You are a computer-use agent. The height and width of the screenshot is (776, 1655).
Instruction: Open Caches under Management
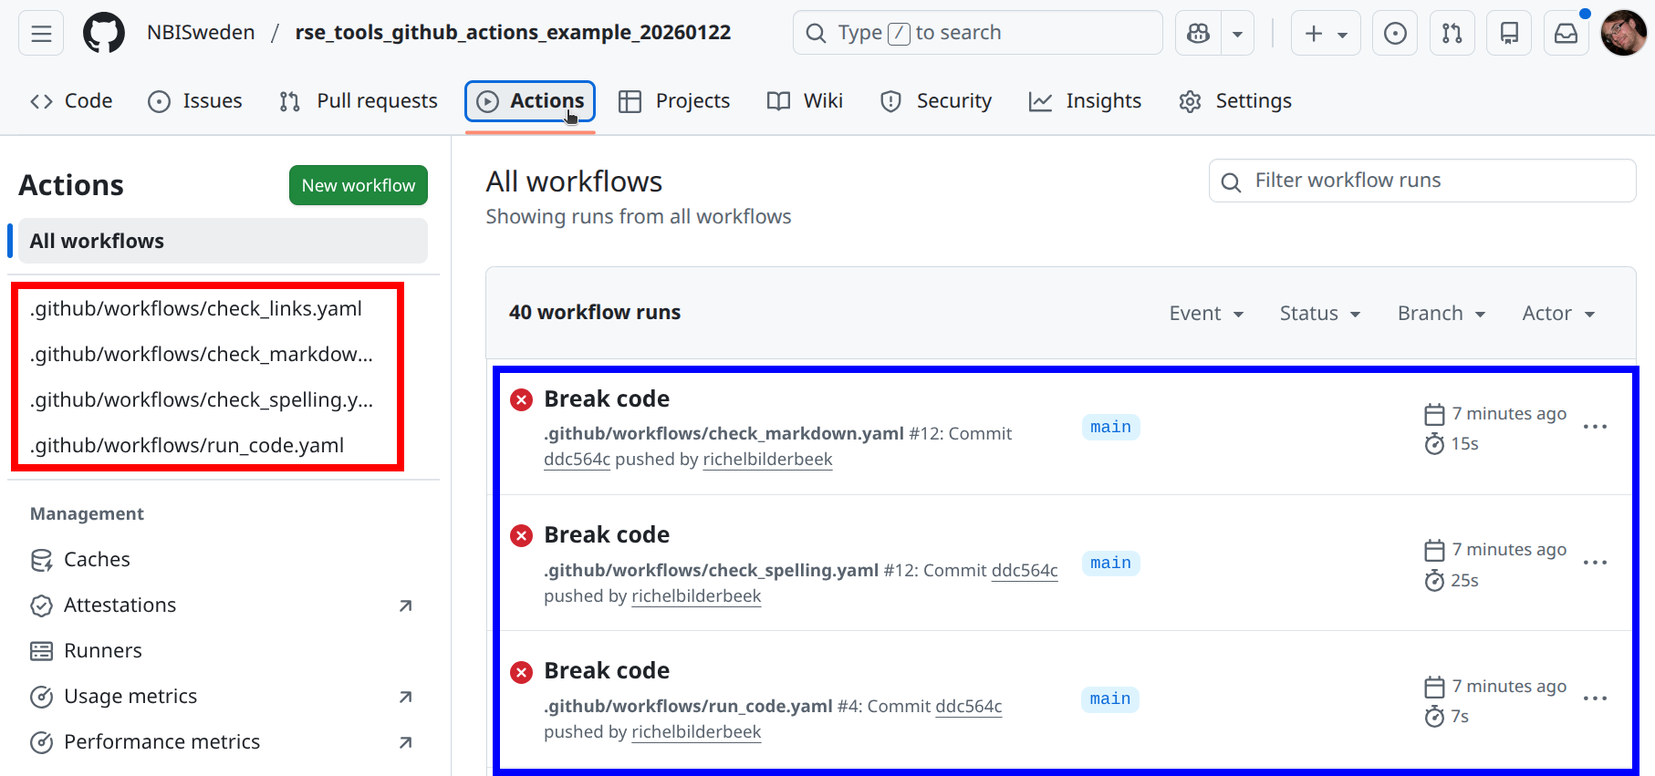click(97, 560)
